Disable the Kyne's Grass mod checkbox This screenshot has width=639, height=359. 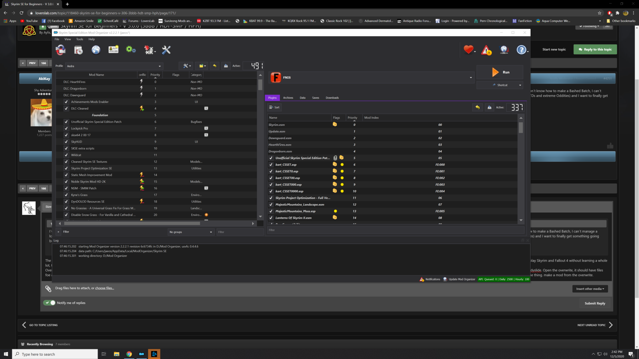click(66, 195)
